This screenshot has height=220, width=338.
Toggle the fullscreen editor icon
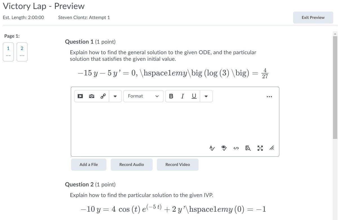(x=260, y=148)
